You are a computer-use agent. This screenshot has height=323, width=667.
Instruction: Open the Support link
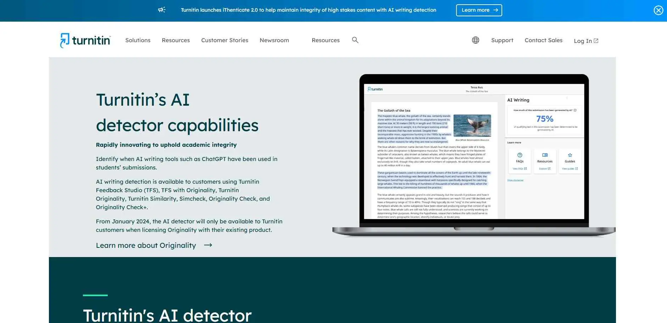coord(502,40)
